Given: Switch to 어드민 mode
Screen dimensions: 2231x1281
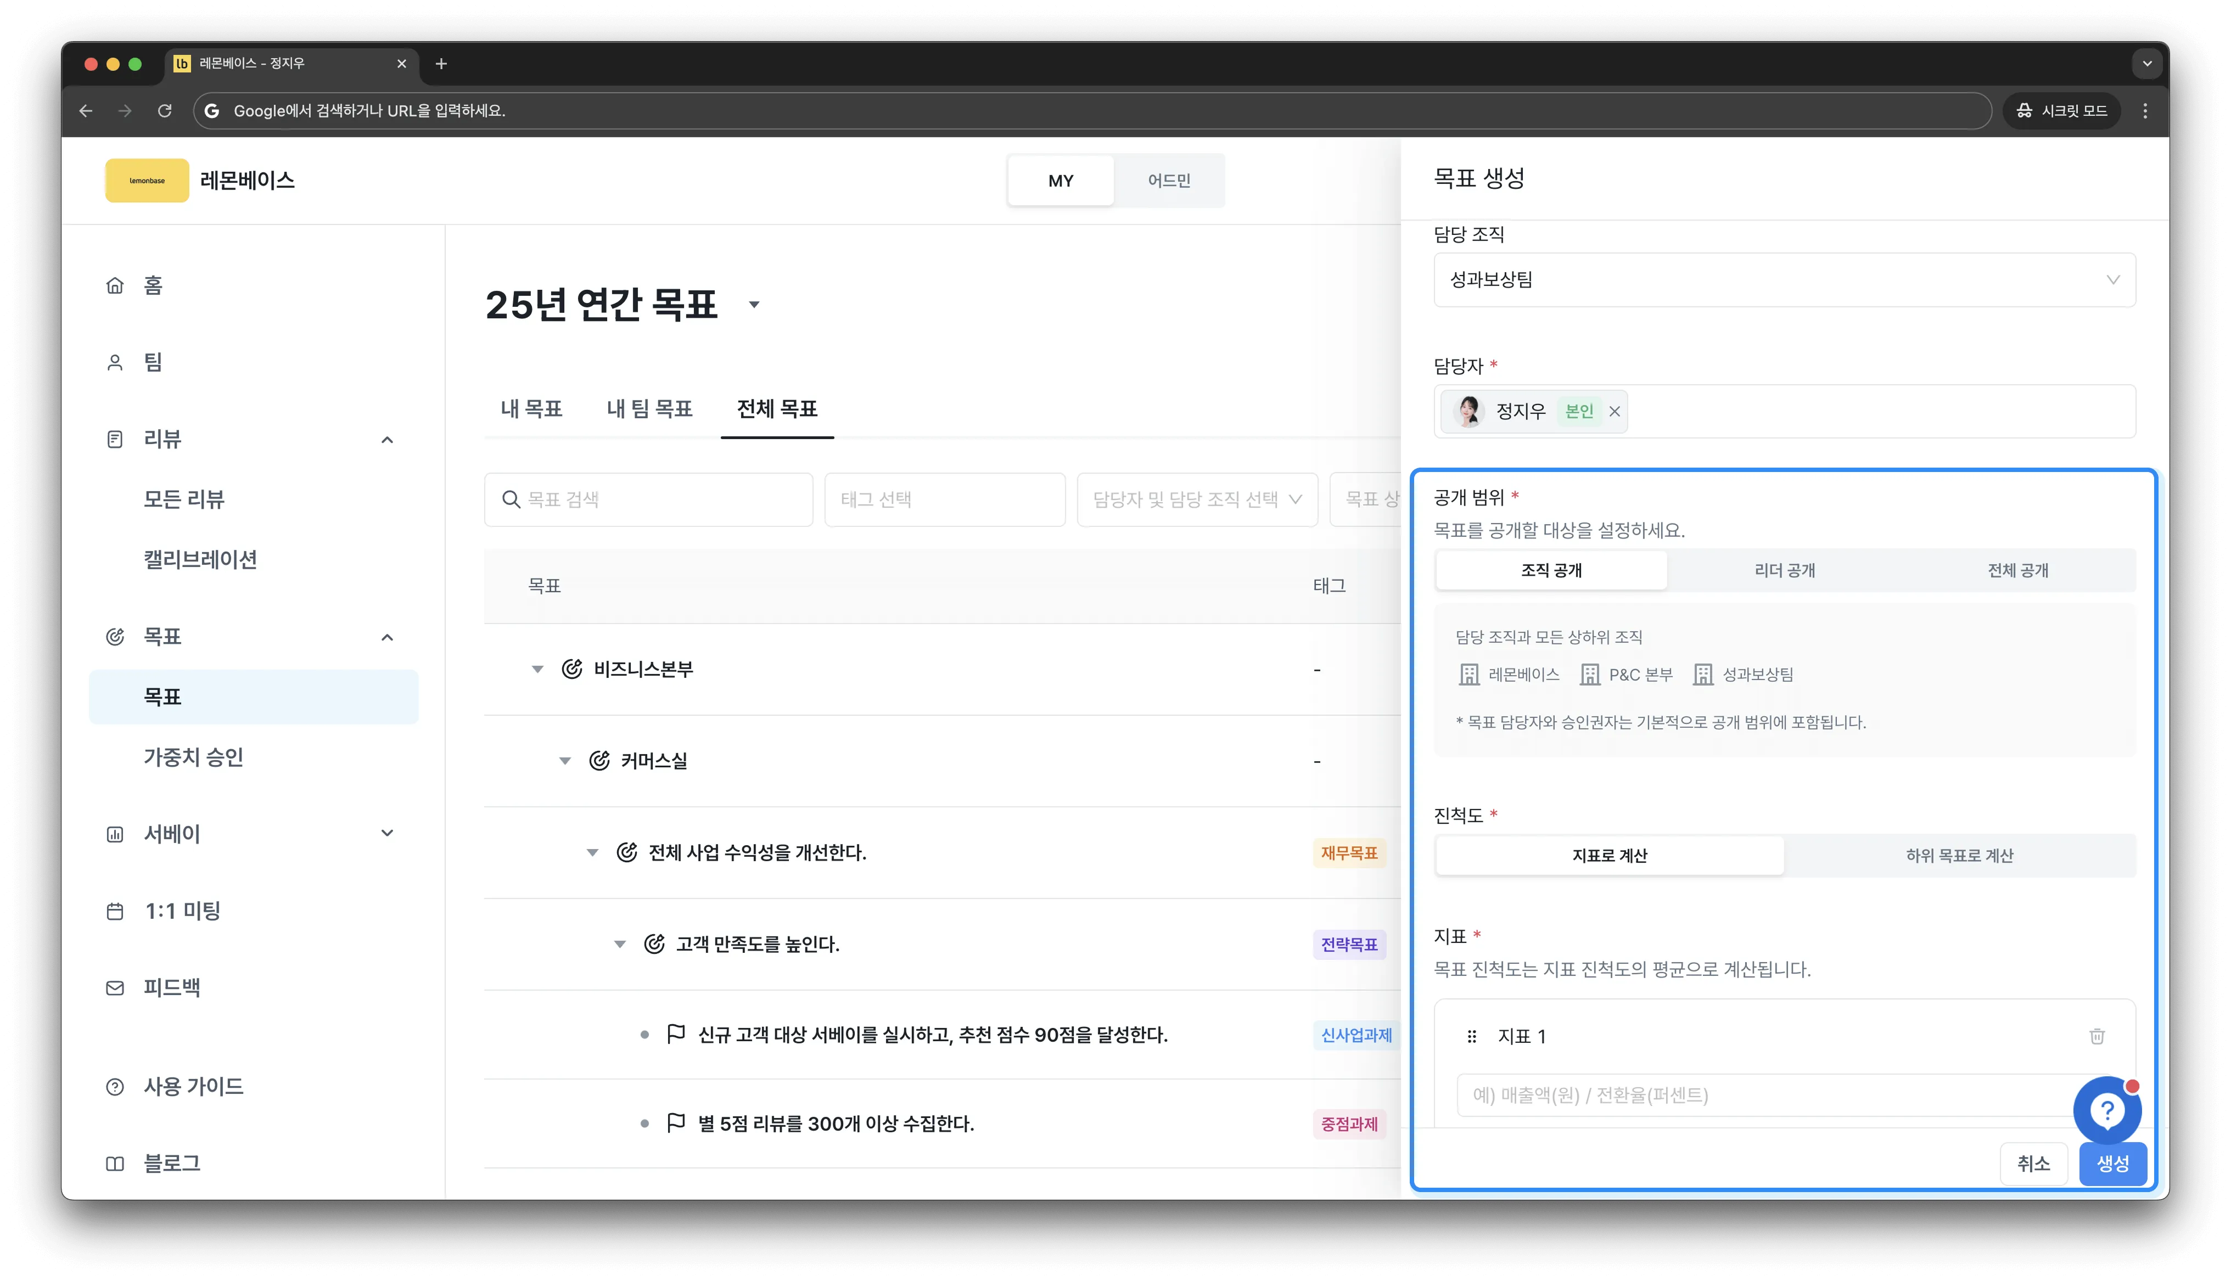Looking at the screenshot, I should [1168, 181].
